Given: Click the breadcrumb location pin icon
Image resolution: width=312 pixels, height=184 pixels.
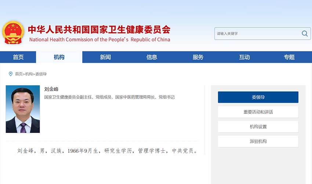Looking at the screenshot, I should [x=11, y=74].
